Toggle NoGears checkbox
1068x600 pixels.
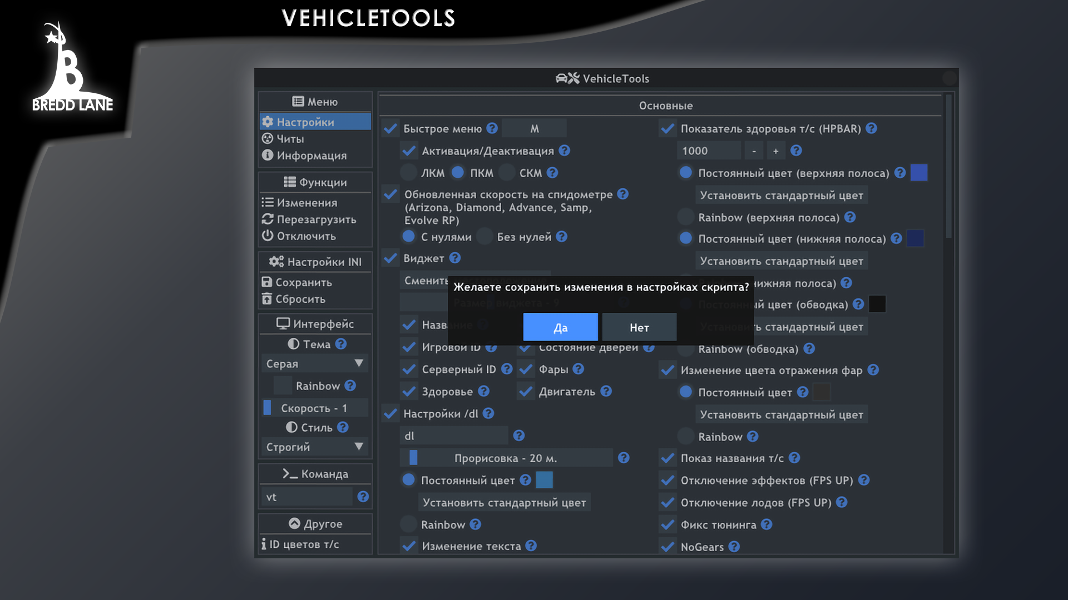(667, 547)
